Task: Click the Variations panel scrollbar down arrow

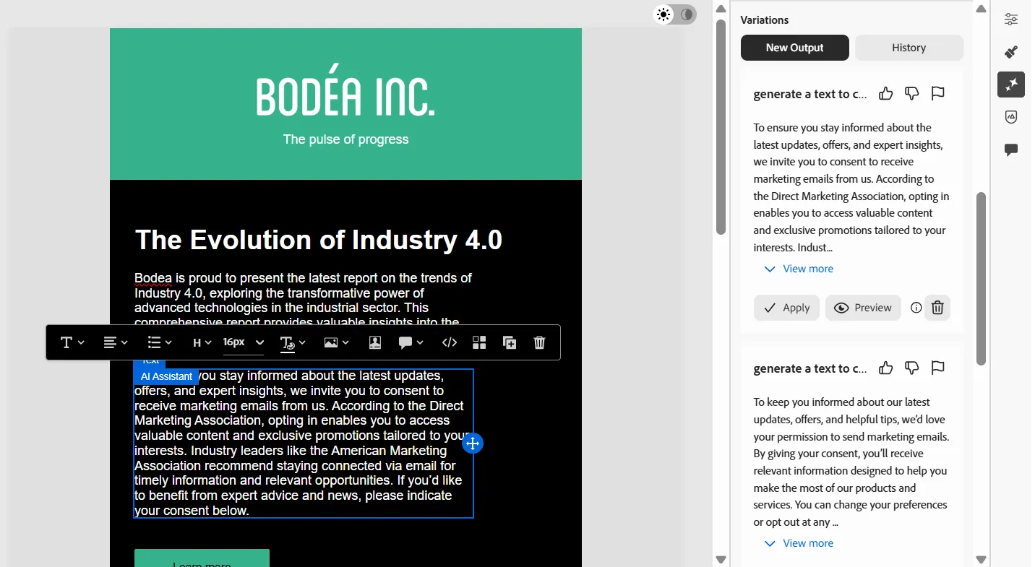Action: [981, 559]
